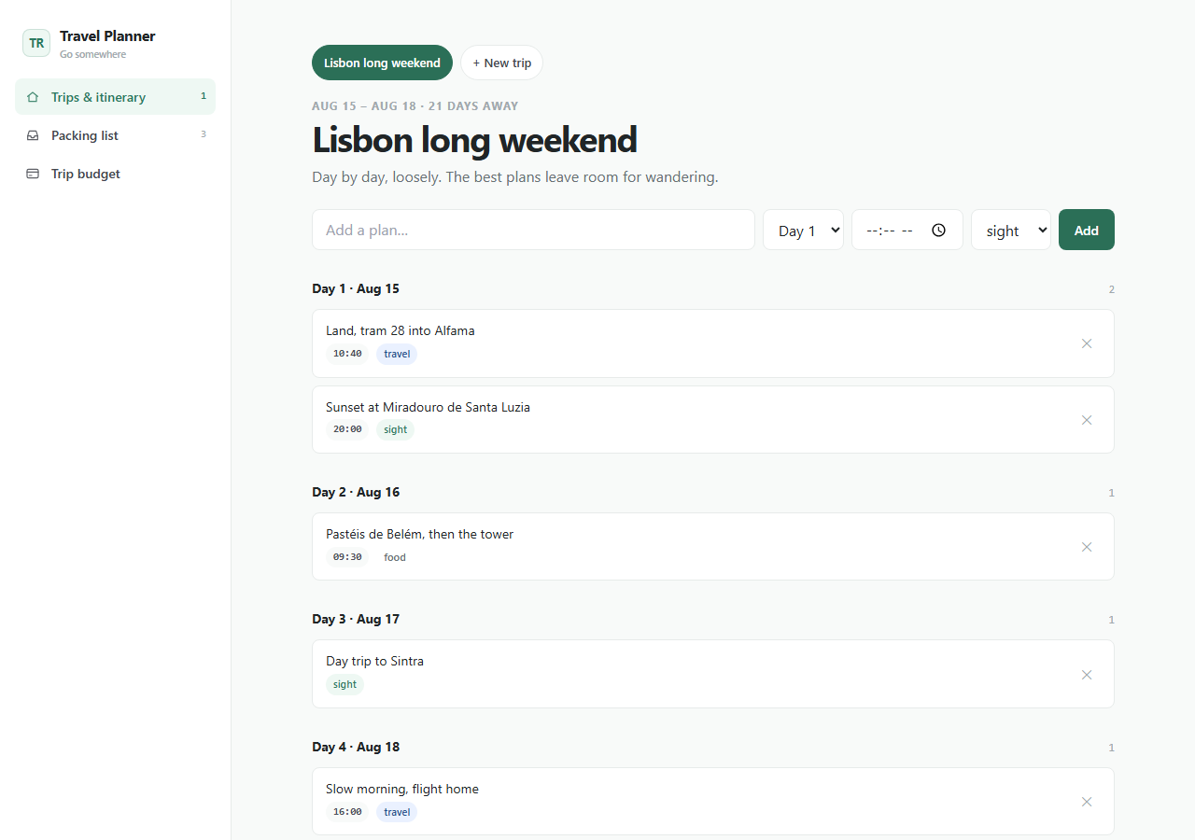The width and height of the screenshot is (1195, 840).
Task: Create a trip with + New trip
Action: click(501, 63)
